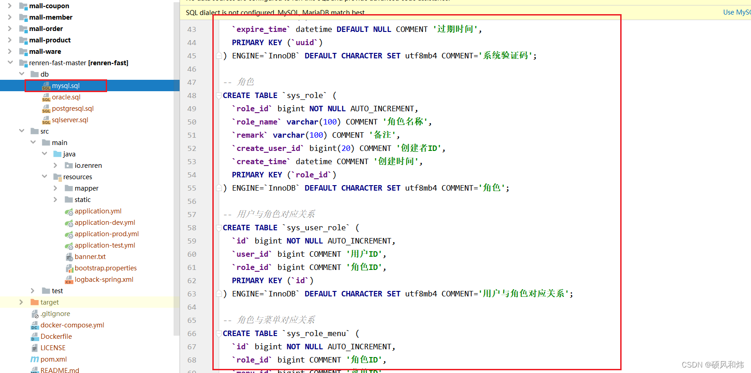751x373 pixels.
Task: Click the oracle.sql file icon
Action: click(x=46, y=97)
